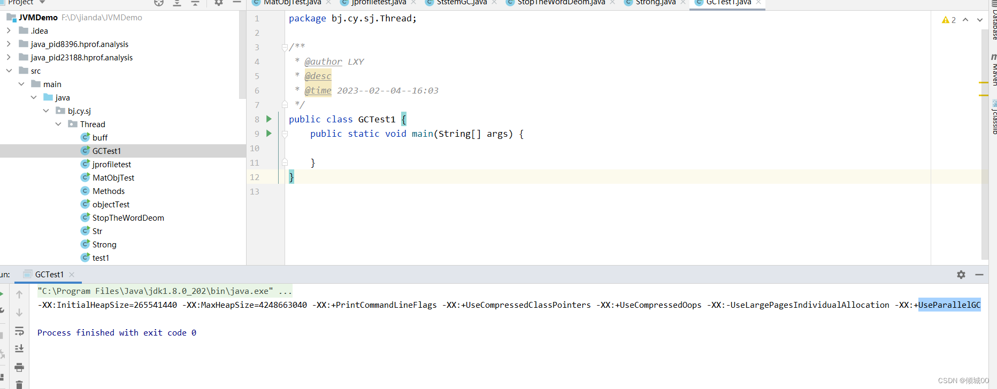This screenshot has height=389, width=997.
Task: Click the java.exe command line link
Action: [x=155, y=291]
